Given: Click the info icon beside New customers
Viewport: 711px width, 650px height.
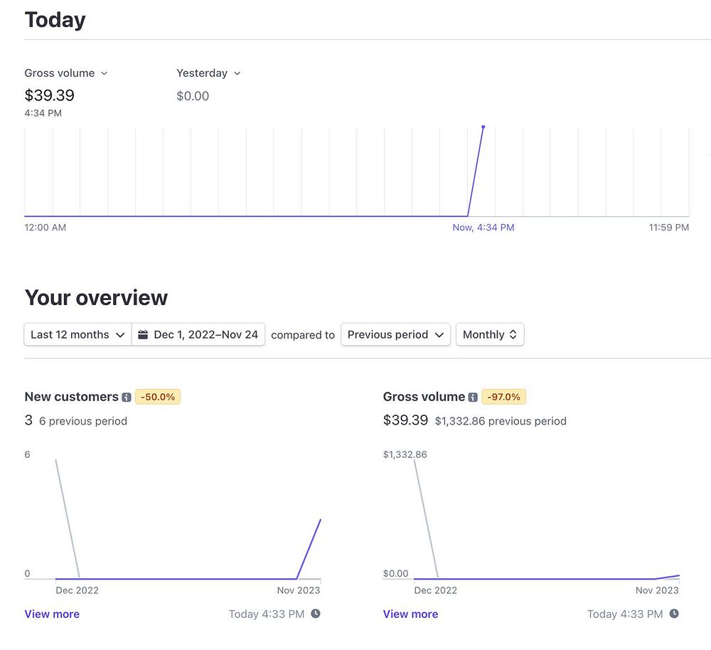Looking at the screenshot, I should [x=127, y=398].
